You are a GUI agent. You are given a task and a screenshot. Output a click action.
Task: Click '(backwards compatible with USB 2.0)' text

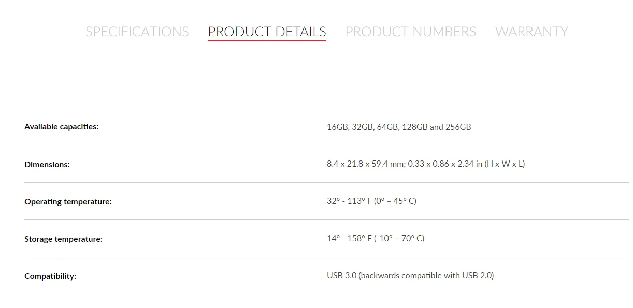426,276
